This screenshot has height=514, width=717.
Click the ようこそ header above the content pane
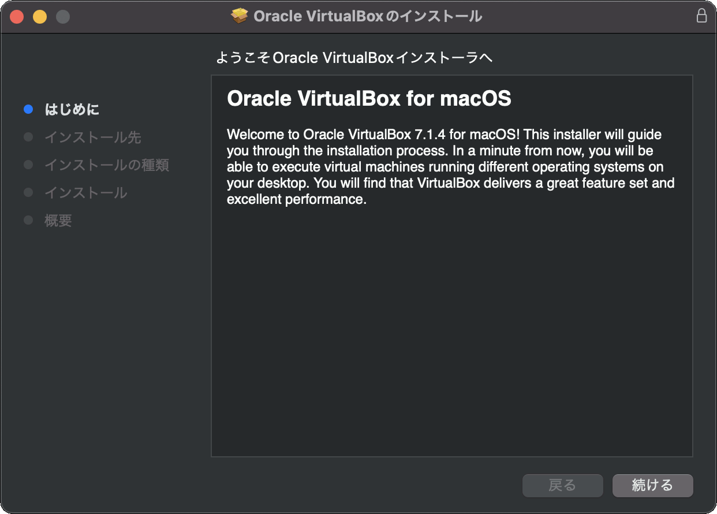click(354, 57)
